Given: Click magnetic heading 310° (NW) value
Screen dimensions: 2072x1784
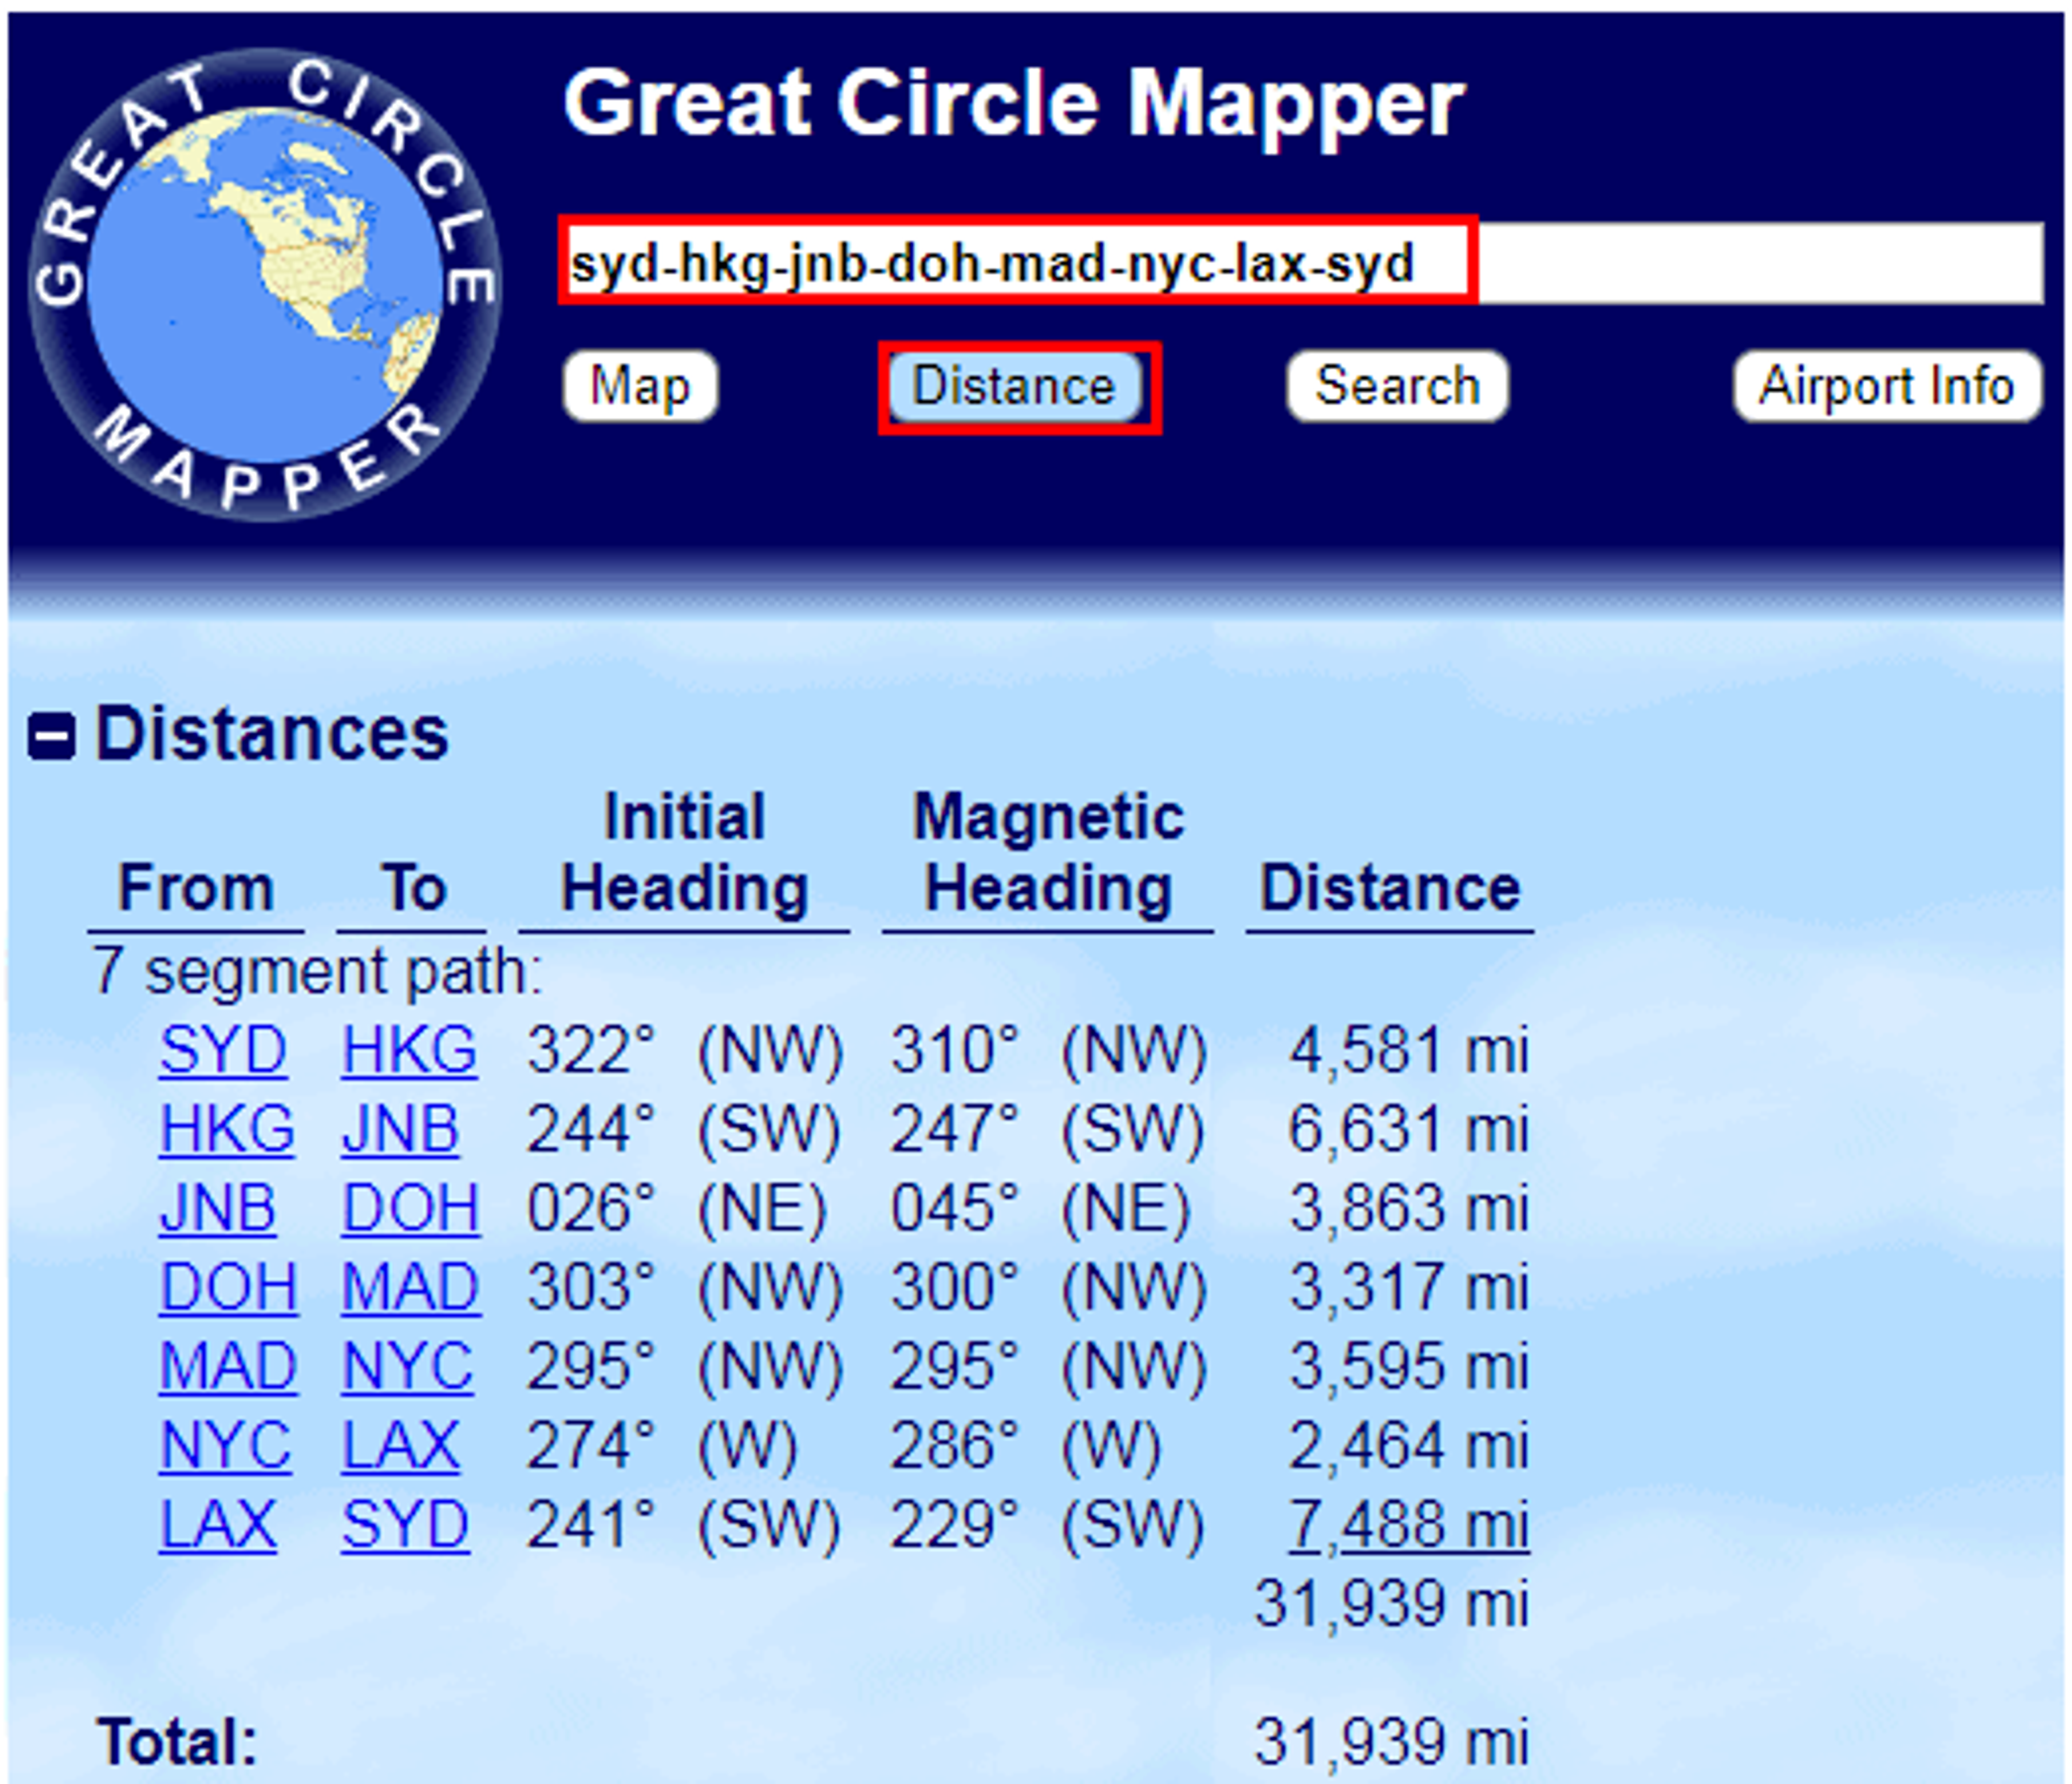Looking at the screenshot, I should coord(1050,1050).
